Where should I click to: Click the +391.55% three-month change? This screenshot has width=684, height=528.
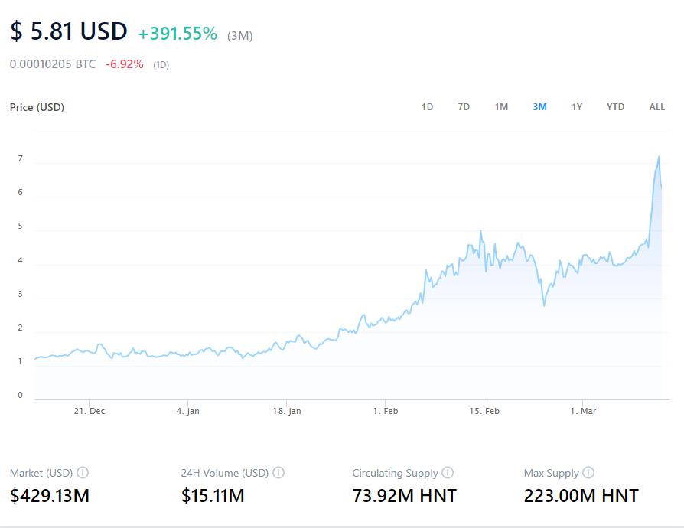178,34
